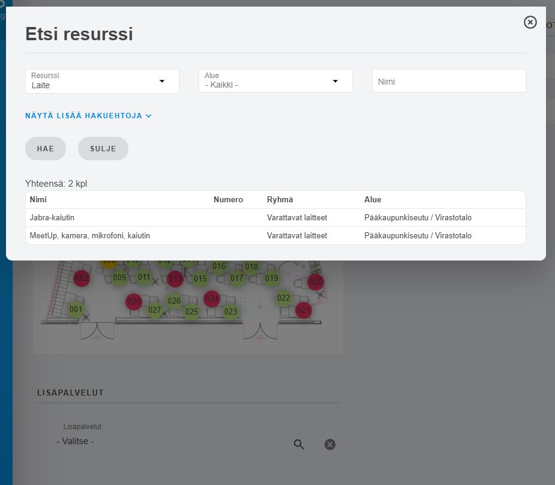Open the Alue dropdown showing Kaikki
Viewport: 555px width, 485px height.
tap(275, 80)
